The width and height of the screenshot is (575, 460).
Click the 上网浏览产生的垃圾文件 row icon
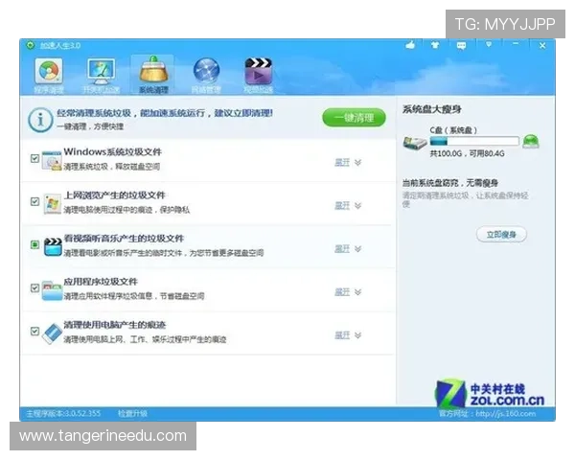(52, 203)
